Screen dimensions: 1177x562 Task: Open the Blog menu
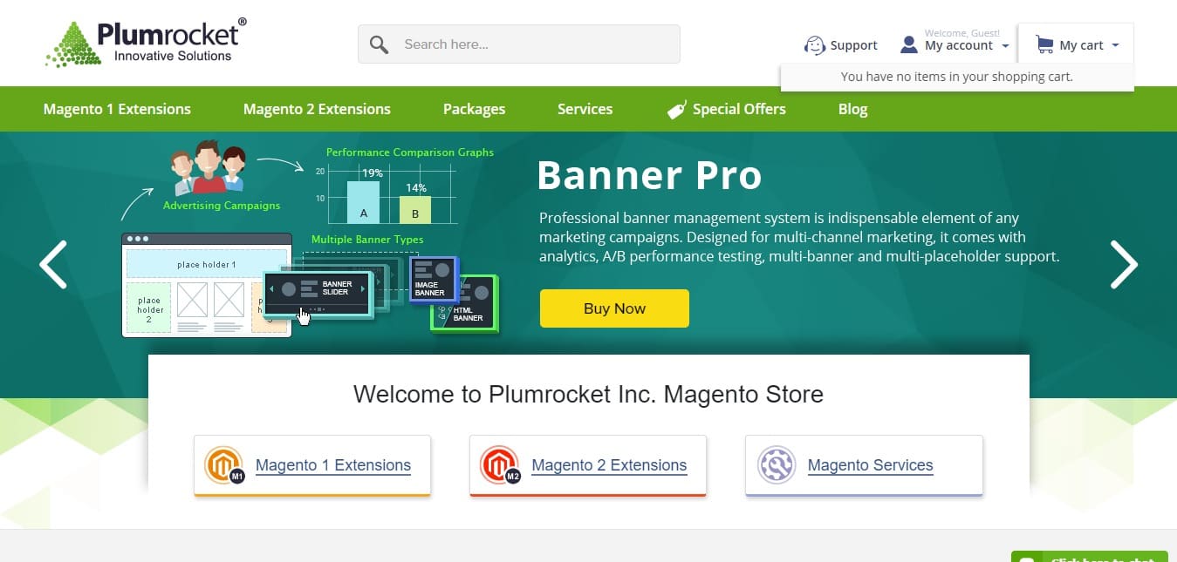pos(852,109)
